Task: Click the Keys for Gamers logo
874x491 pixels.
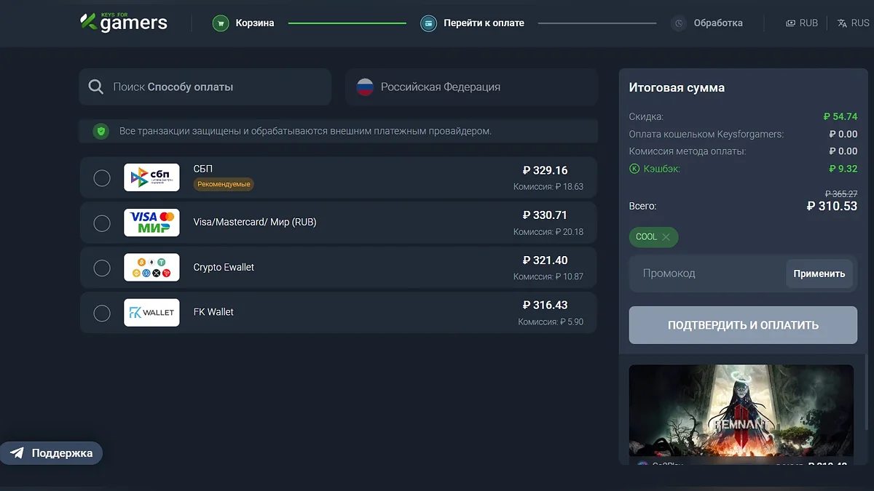Action: pyautogui.click(x=124, y=23)
